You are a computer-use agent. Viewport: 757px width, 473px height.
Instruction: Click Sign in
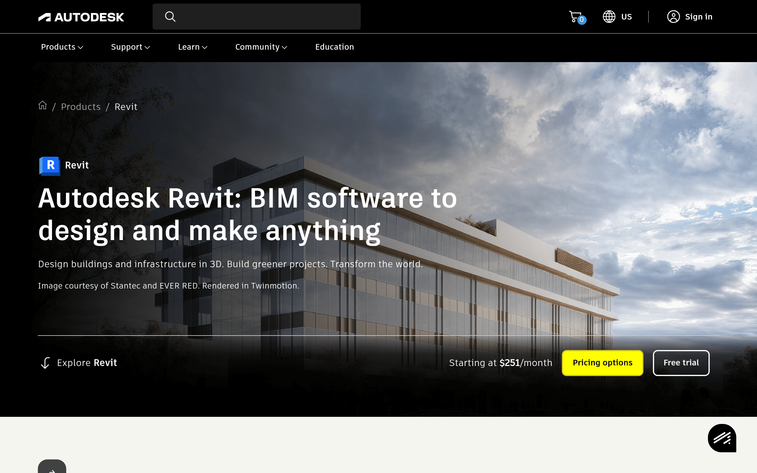click(x=698, y=17)
